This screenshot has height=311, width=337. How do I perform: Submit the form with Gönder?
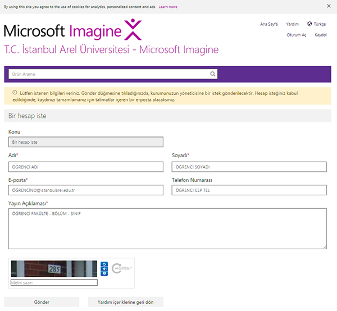(42, 302)
